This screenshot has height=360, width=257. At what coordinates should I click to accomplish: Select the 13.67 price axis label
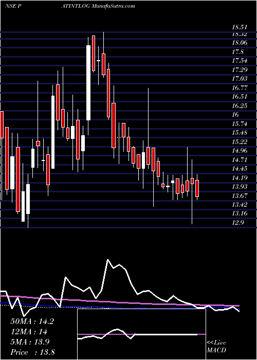click(240, 195)
